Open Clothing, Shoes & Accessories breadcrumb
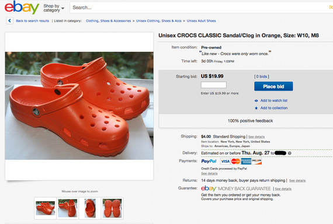The width and height of the screenshot is (333, 224). pos(108,21)
